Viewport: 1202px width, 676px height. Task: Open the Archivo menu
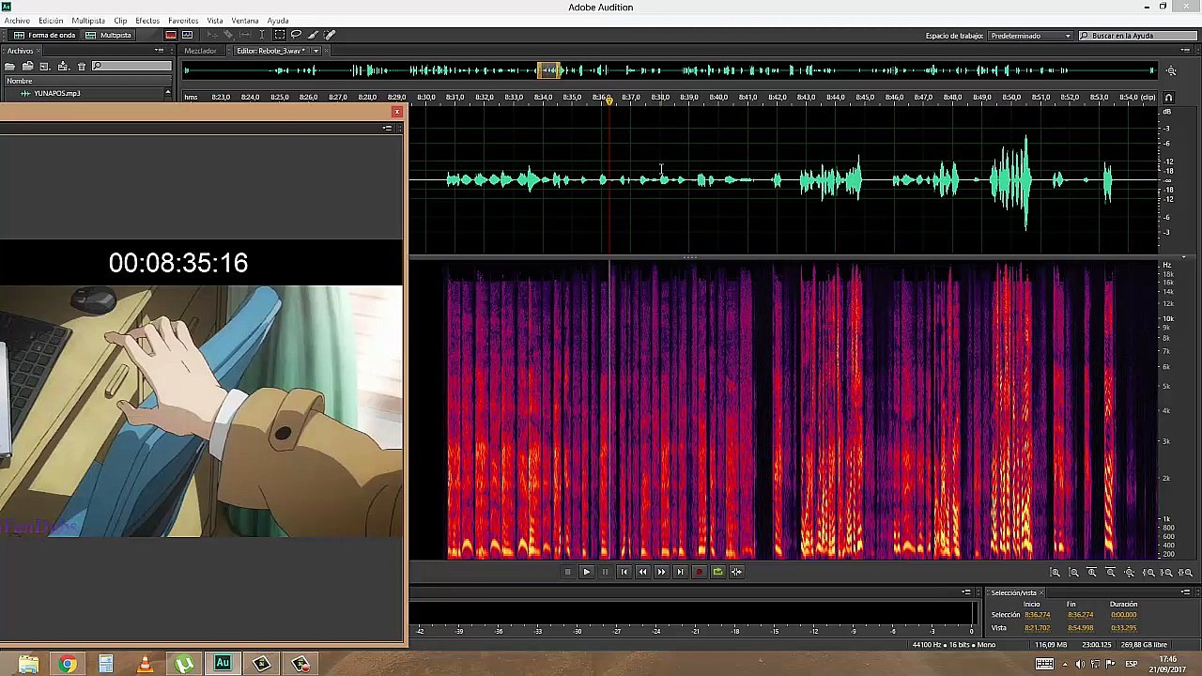click(17, 21)
